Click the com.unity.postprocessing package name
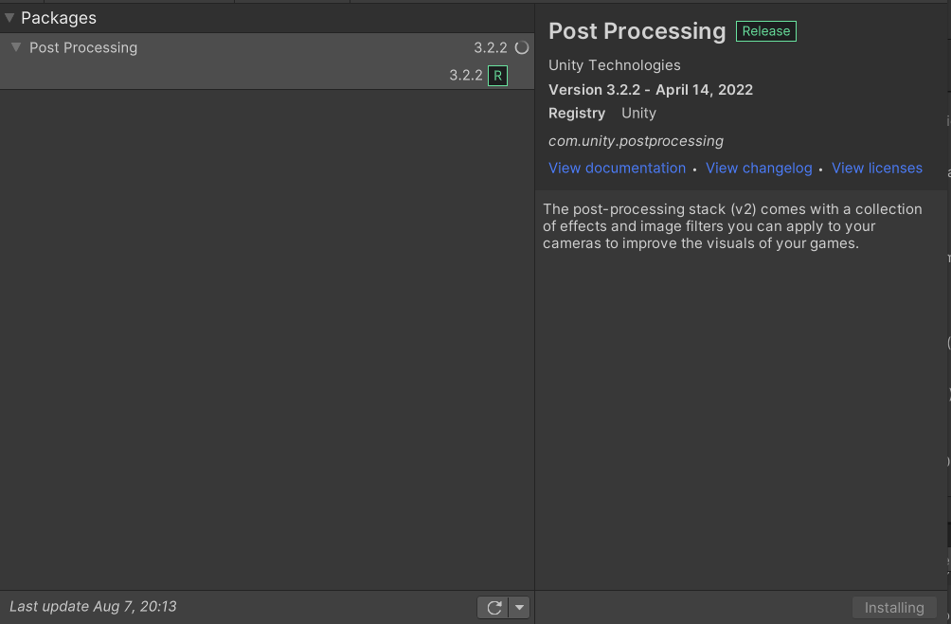This screenshot has width=951, height=624. [x=636, y=141]
